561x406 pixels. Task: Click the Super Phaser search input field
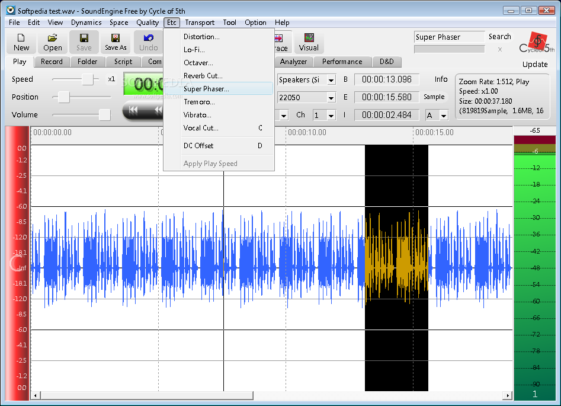tap(449, 37)
